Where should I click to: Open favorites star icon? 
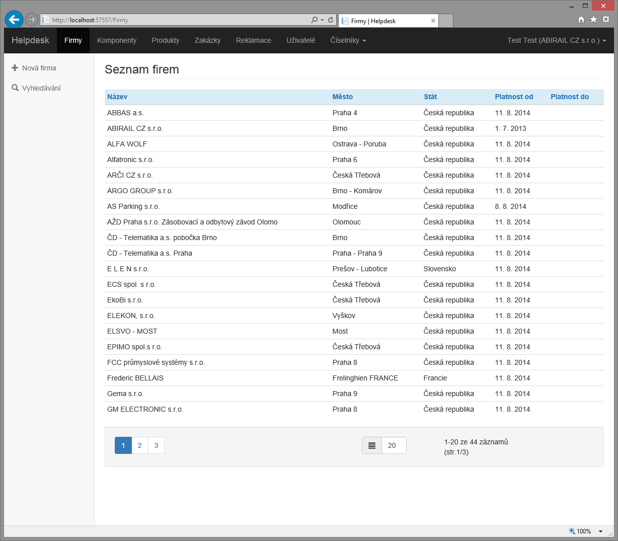point(593,20)
